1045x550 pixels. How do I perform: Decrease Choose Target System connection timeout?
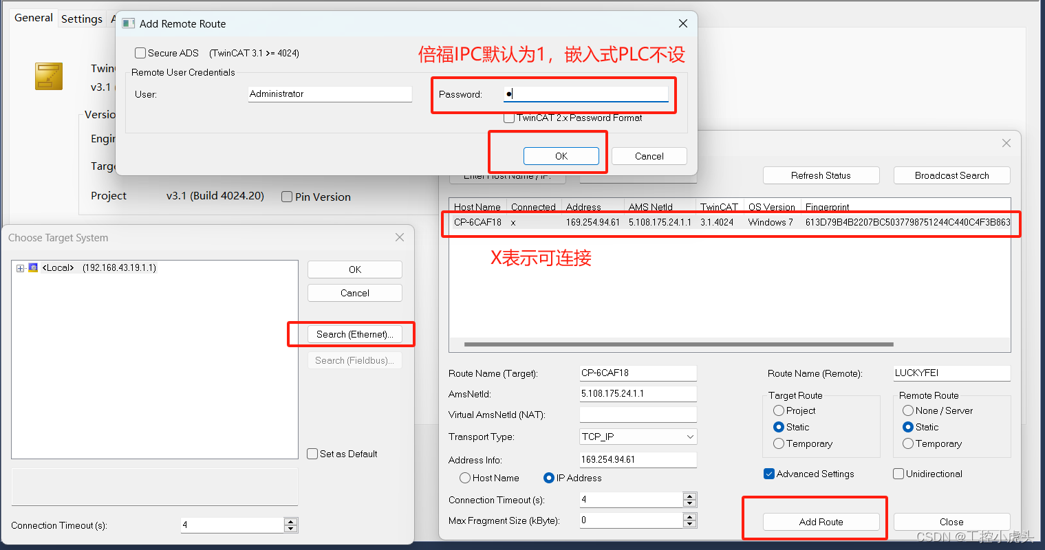pos(291,529)
